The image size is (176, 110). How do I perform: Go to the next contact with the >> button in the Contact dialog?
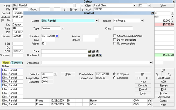(147, 78)
